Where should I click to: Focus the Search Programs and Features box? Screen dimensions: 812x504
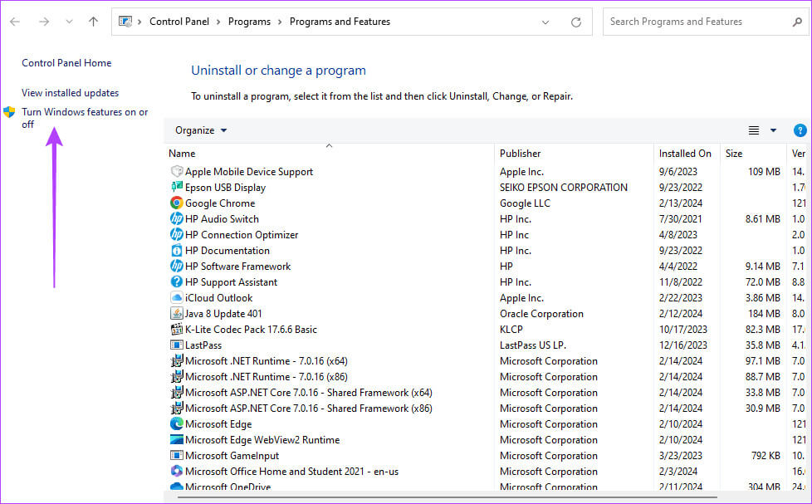pyautogui.click(x=705, y=22)
